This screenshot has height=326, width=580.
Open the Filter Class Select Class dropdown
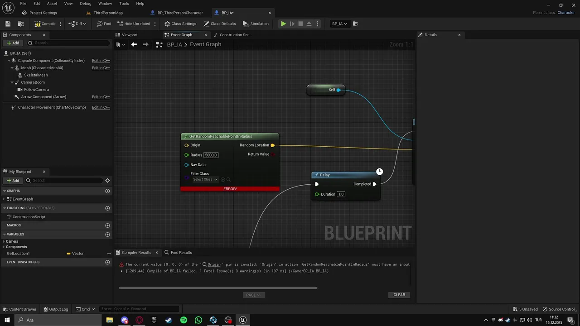coord(205,180)
